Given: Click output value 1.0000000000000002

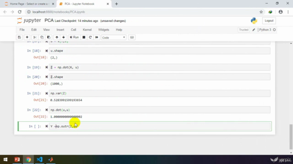Looking at the screenshot, I should point(66,117).
